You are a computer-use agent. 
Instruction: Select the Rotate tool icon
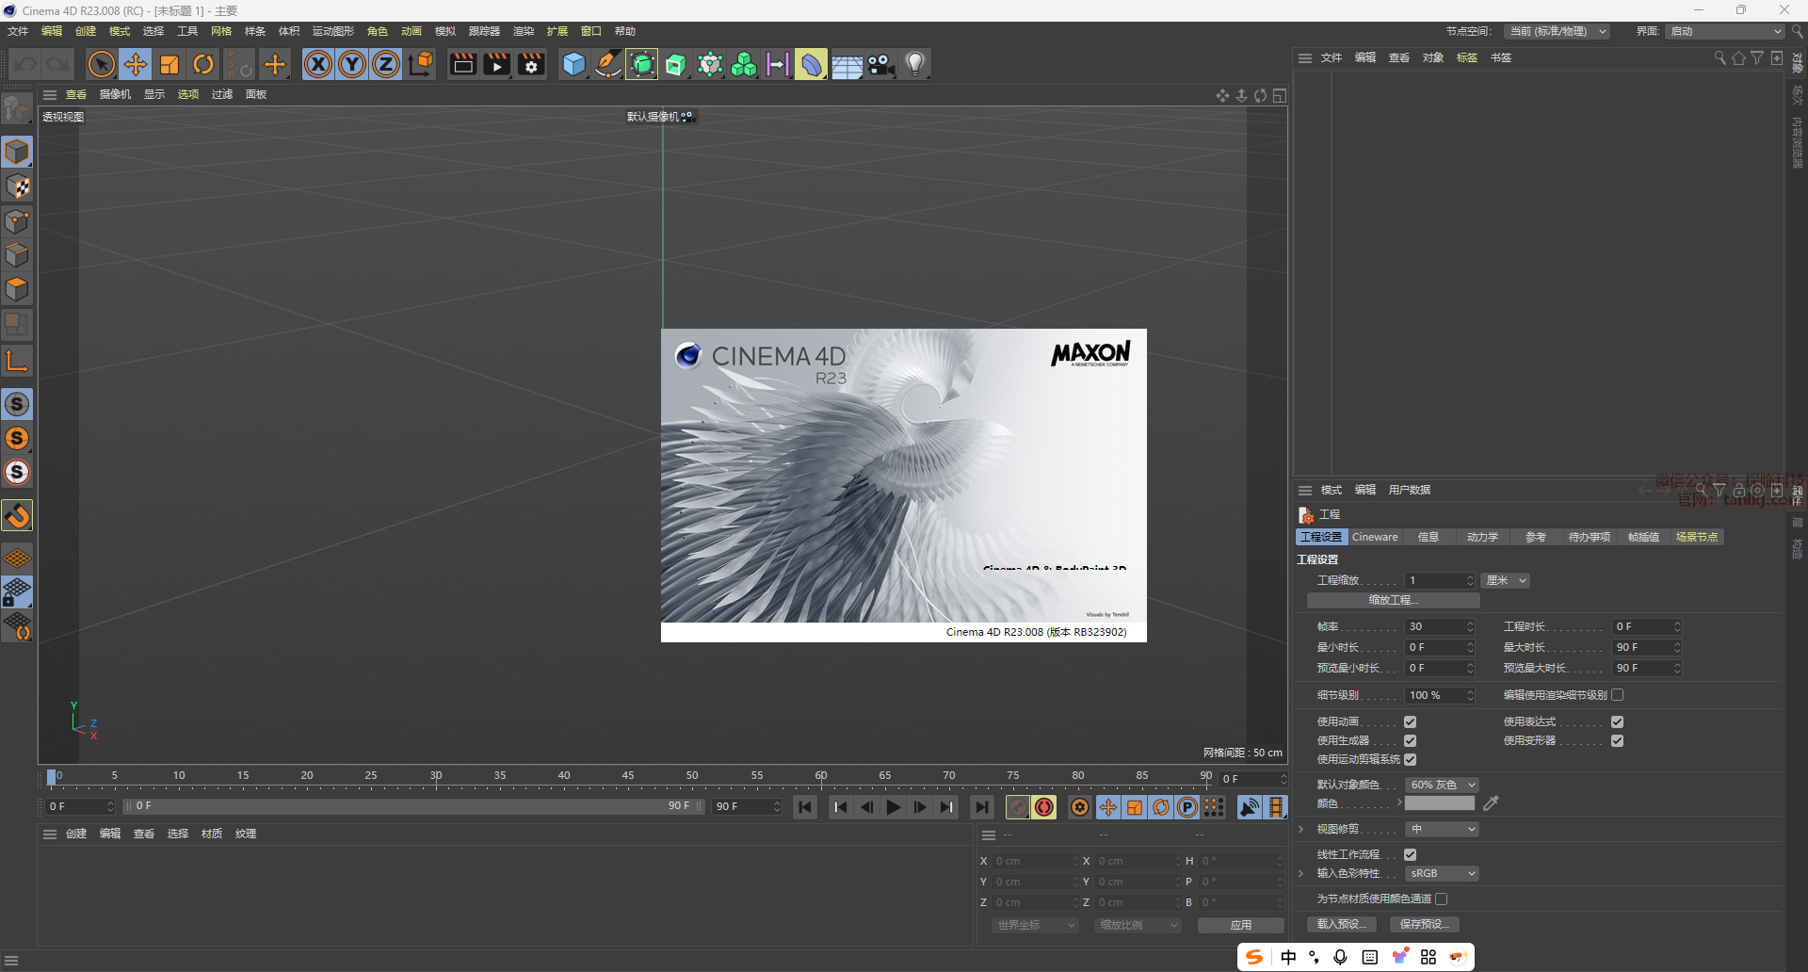[203, 65]
